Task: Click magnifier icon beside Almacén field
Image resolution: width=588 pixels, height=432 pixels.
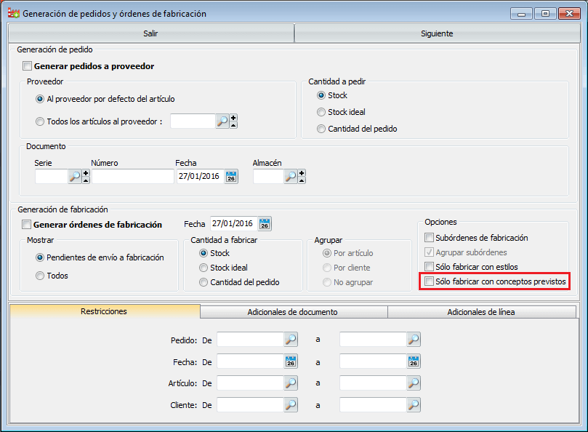Action: pyautogui.click(x=290, y=176)
